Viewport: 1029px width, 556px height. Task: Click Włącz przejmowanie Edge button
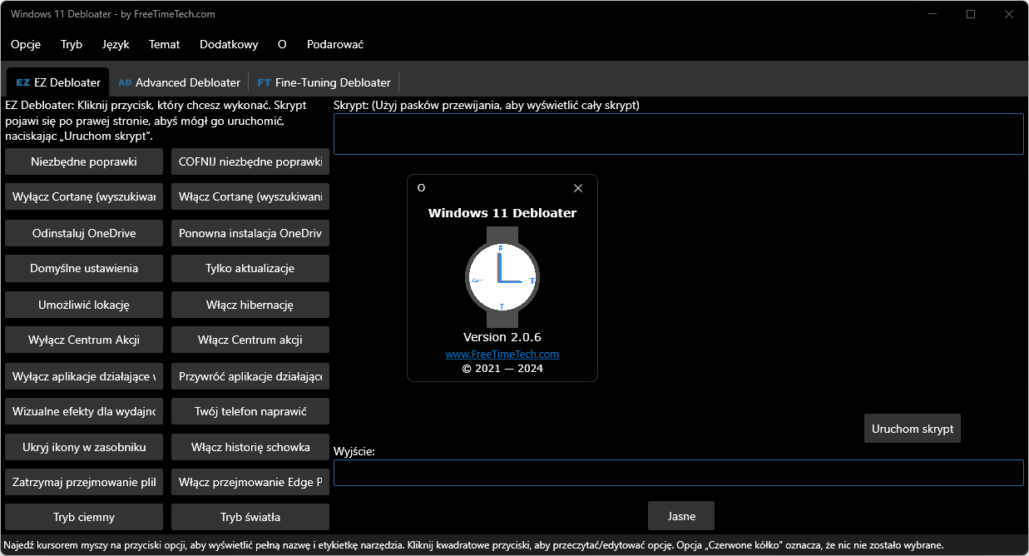[x=250, y=482]
